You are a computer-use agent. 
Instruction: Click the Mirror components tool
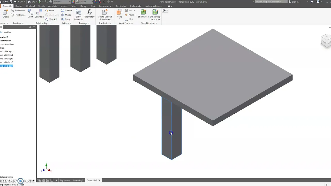pos(66,15)
